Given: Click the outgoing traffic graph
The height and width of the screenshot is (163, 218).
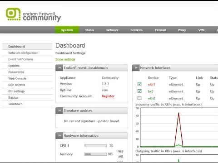Looking at the screenshot, I should point(179,158).
